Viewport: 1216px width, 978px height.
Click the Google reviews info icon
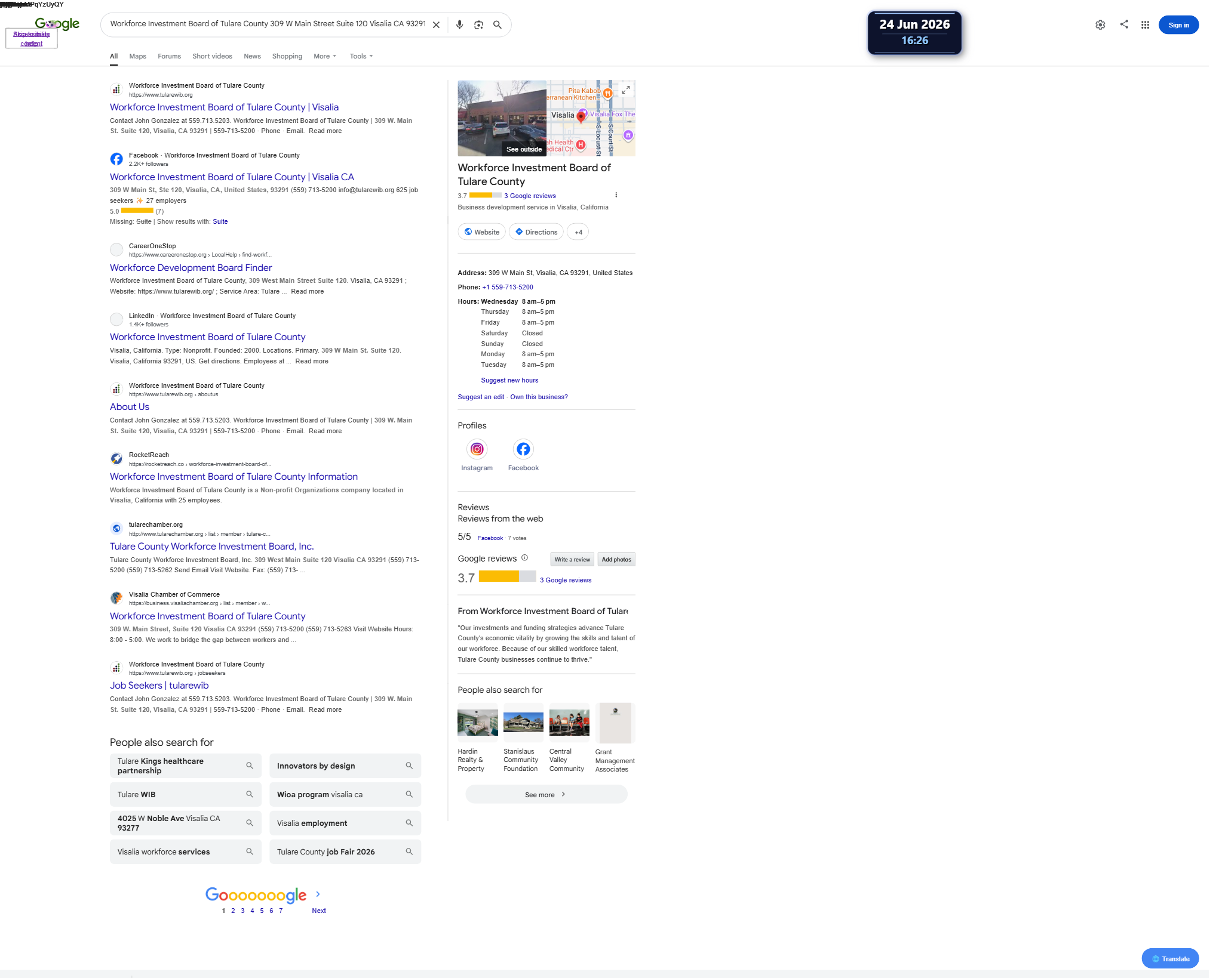coord(524,558)
